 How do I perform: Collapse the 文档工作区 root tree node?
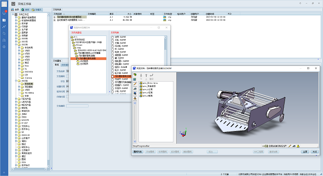13,14
